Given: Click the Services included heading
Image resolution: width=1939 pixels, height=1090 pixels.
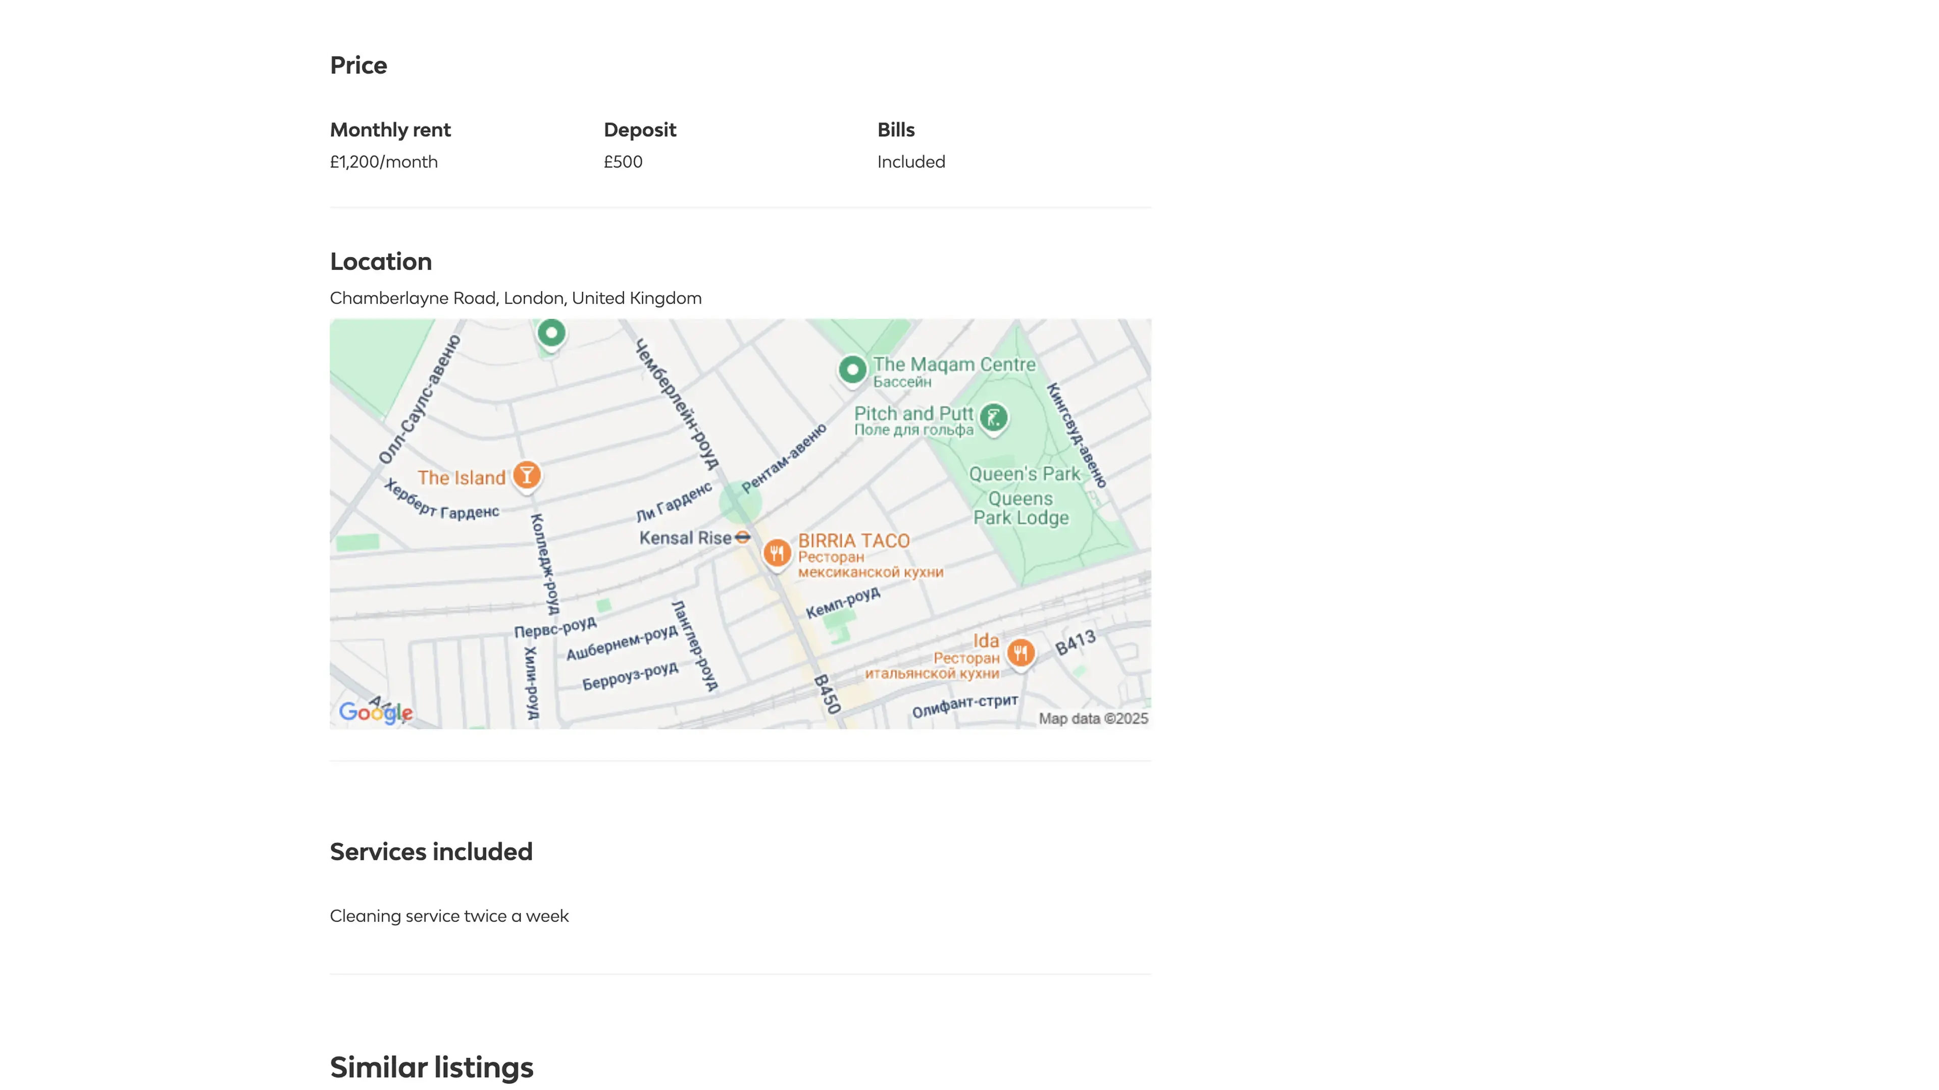Looking at the screenshot, I should tap(431, 851).
